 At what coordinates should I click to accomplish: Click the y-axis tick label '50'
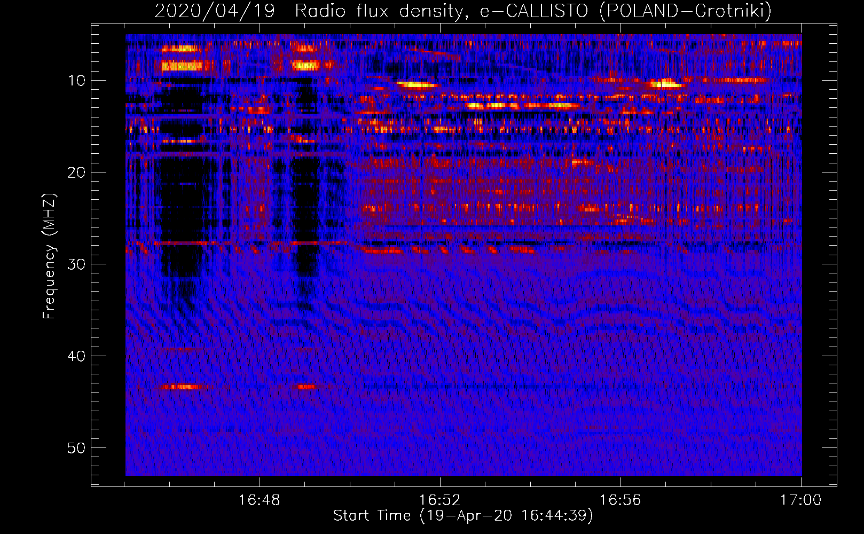pyautogui.click(x=77, y=448)
